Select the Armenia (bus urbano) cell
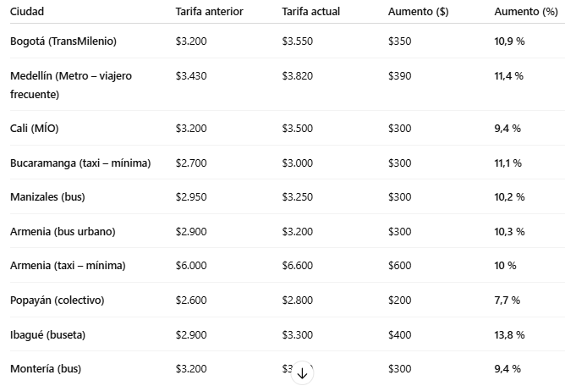565x386 pixels. click(x=63, y=231)
